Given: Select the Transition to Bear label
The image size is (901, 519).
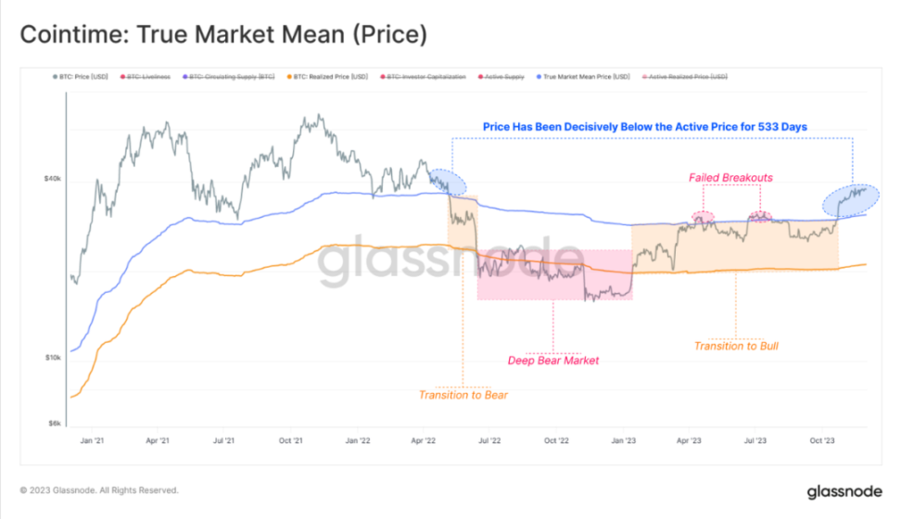Looking at the screenshot, I should (463, 395).
